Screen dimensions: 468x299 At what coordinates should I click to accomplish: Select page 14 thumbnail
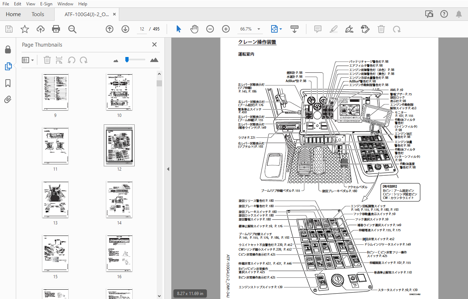click(x=119, y=199)
